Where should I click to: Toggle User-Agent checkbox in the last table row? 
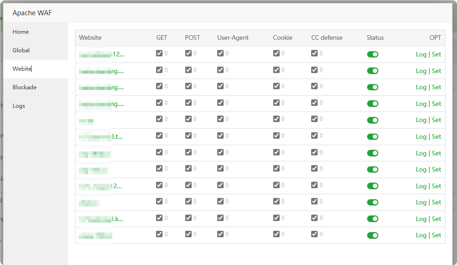220,234
